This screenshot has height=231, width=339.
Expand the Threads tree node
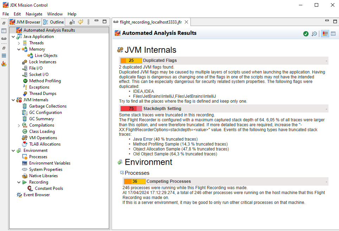click(x=19, y=43)
